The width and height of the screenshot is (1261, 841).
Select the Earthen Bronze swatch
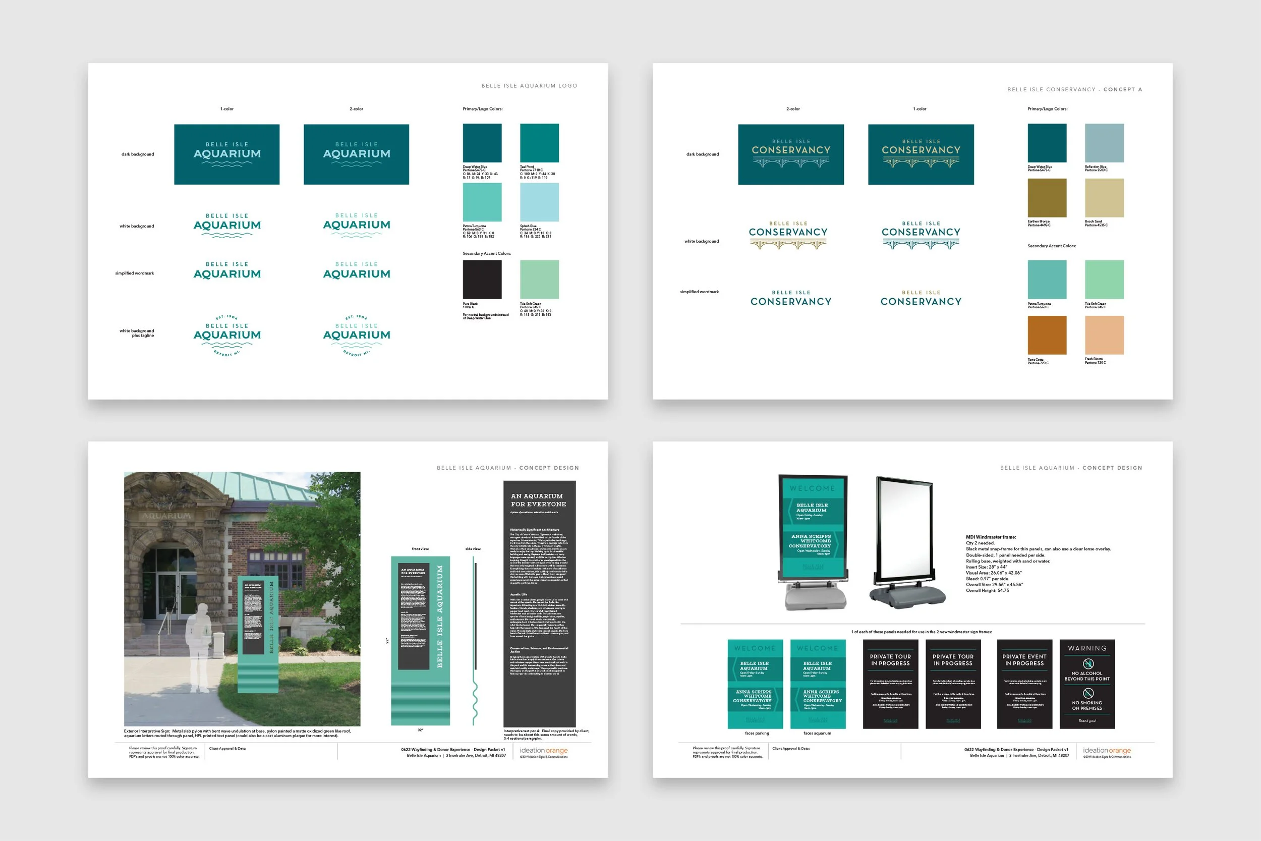pyautogui.click(x=1047, y=198)
